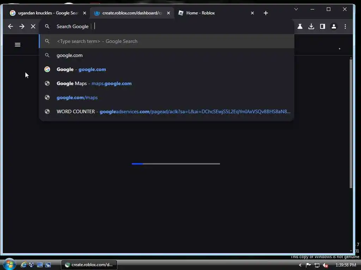Open the create.roblox.com taskbar button
This screenshot has width=361, height=270.
coord(89,265)
